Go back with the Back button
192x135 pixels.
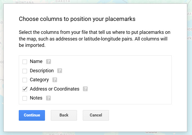click(x=64, y=115)
